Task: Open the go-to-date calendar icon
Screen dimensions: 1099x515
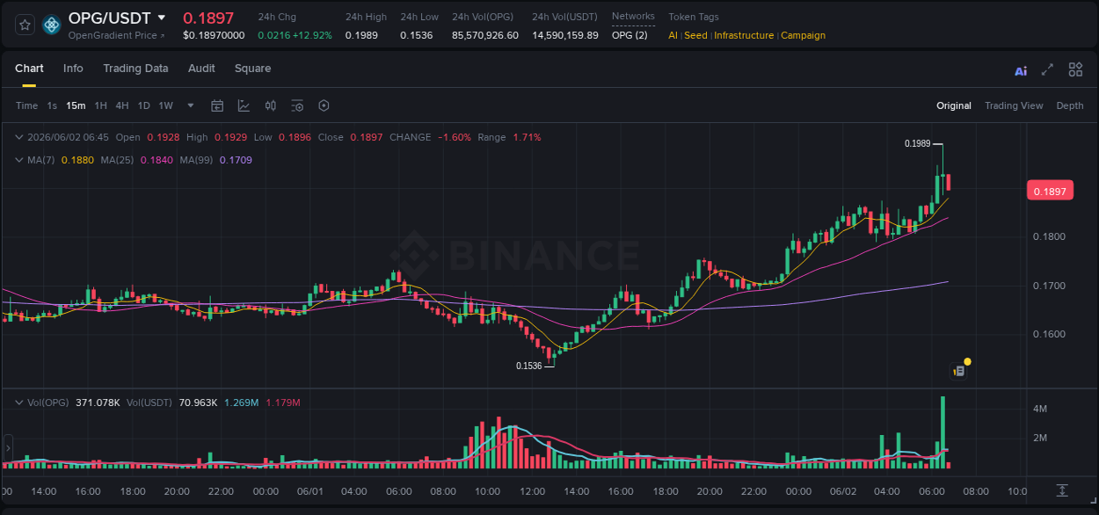Action: click(x=217, y=105)
